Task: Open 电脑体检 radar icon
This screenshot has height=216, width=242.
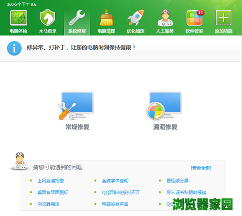Action: click(18, 18)
